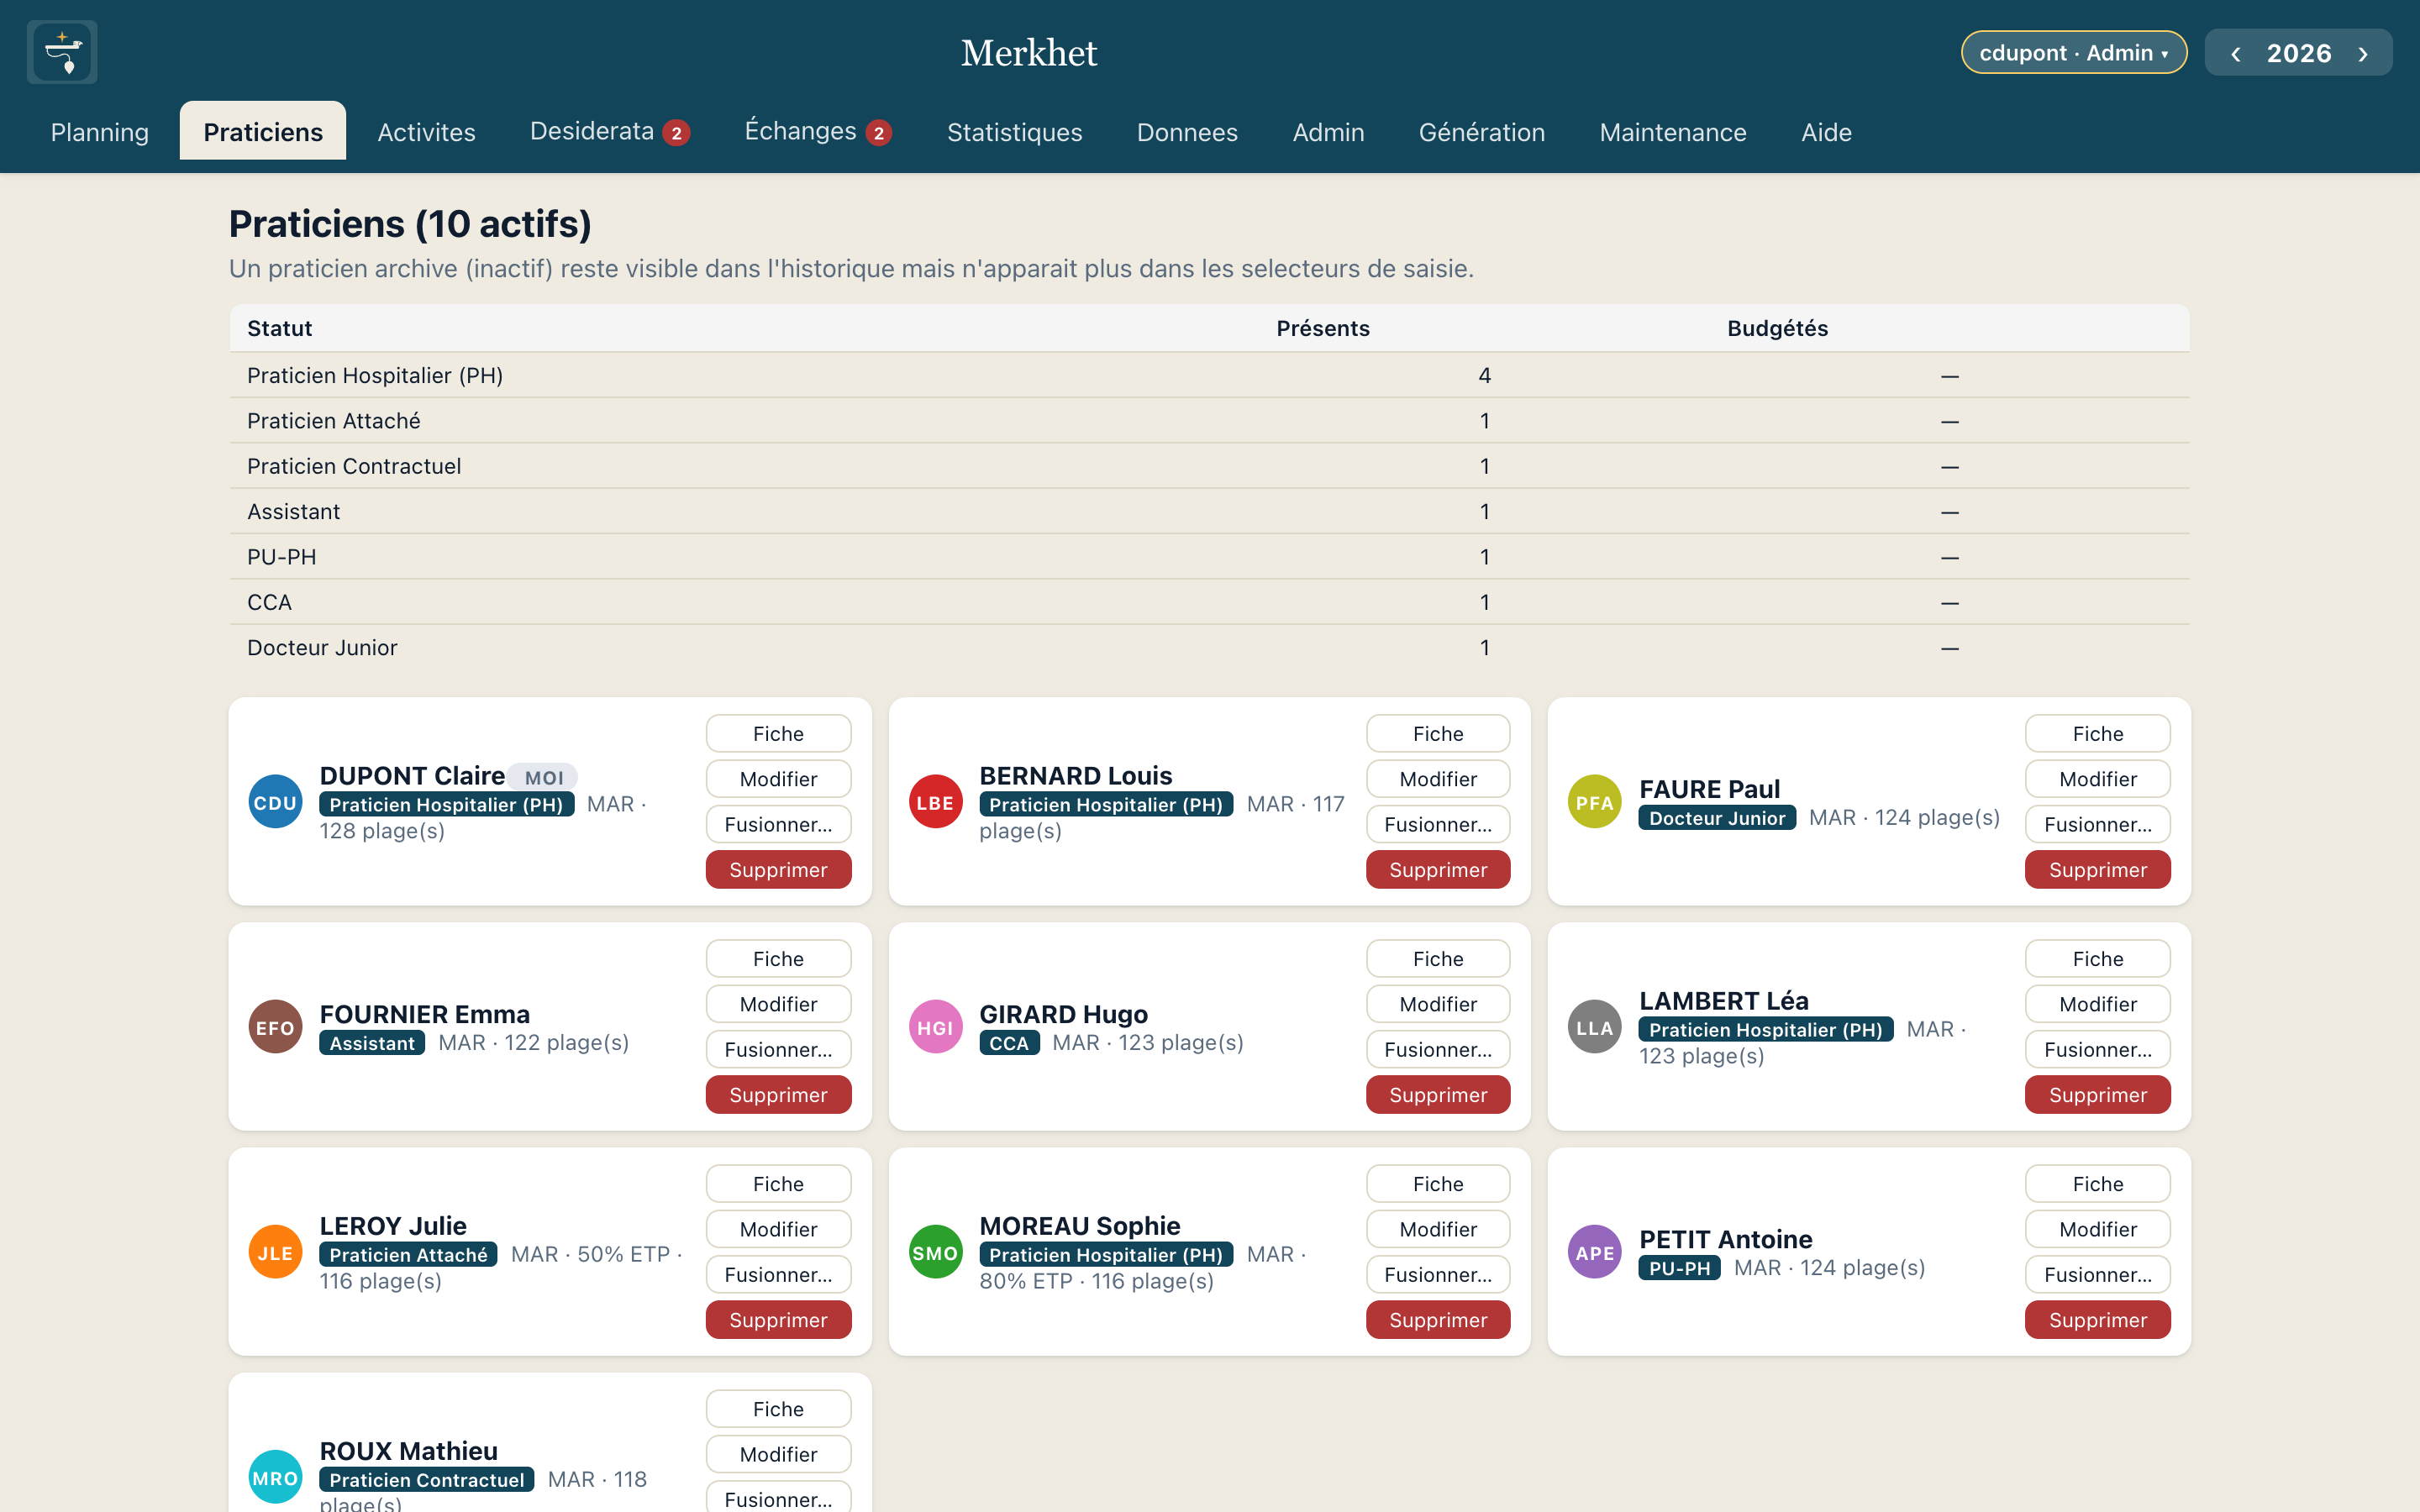Click the MOI badge next to DUPONT Claire

[x=544, y=777]
